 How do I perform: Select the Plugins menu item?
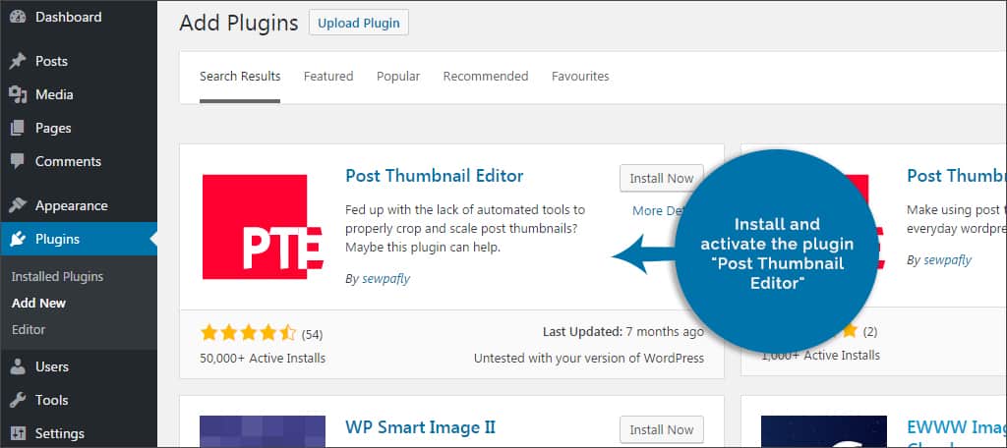coord(79,239)
